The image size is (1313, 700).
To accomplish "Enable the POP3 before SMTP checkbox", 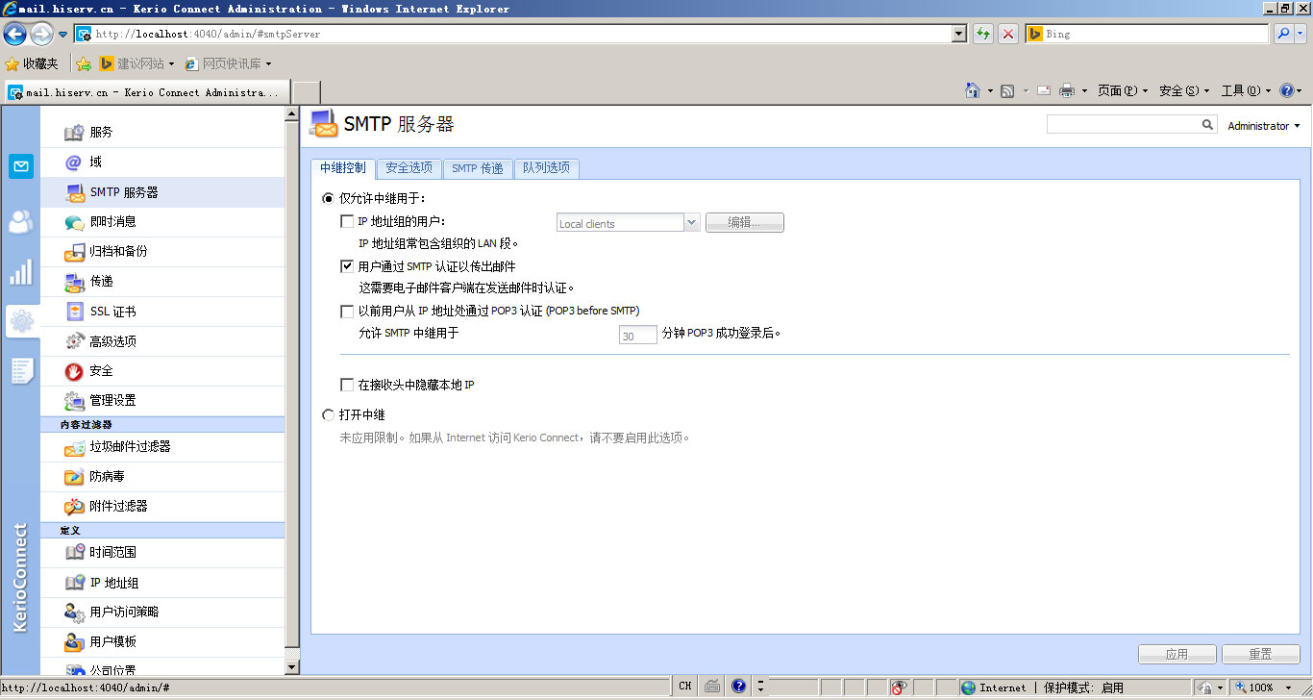I will (348, 311).
